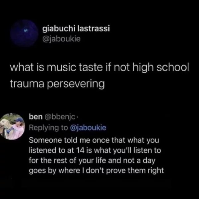Image resolution: width=199 pixels, height=199 pixels.
Task: Click the reply line beginning 'listened to at 14'
Action: click(x=95, y=150)
